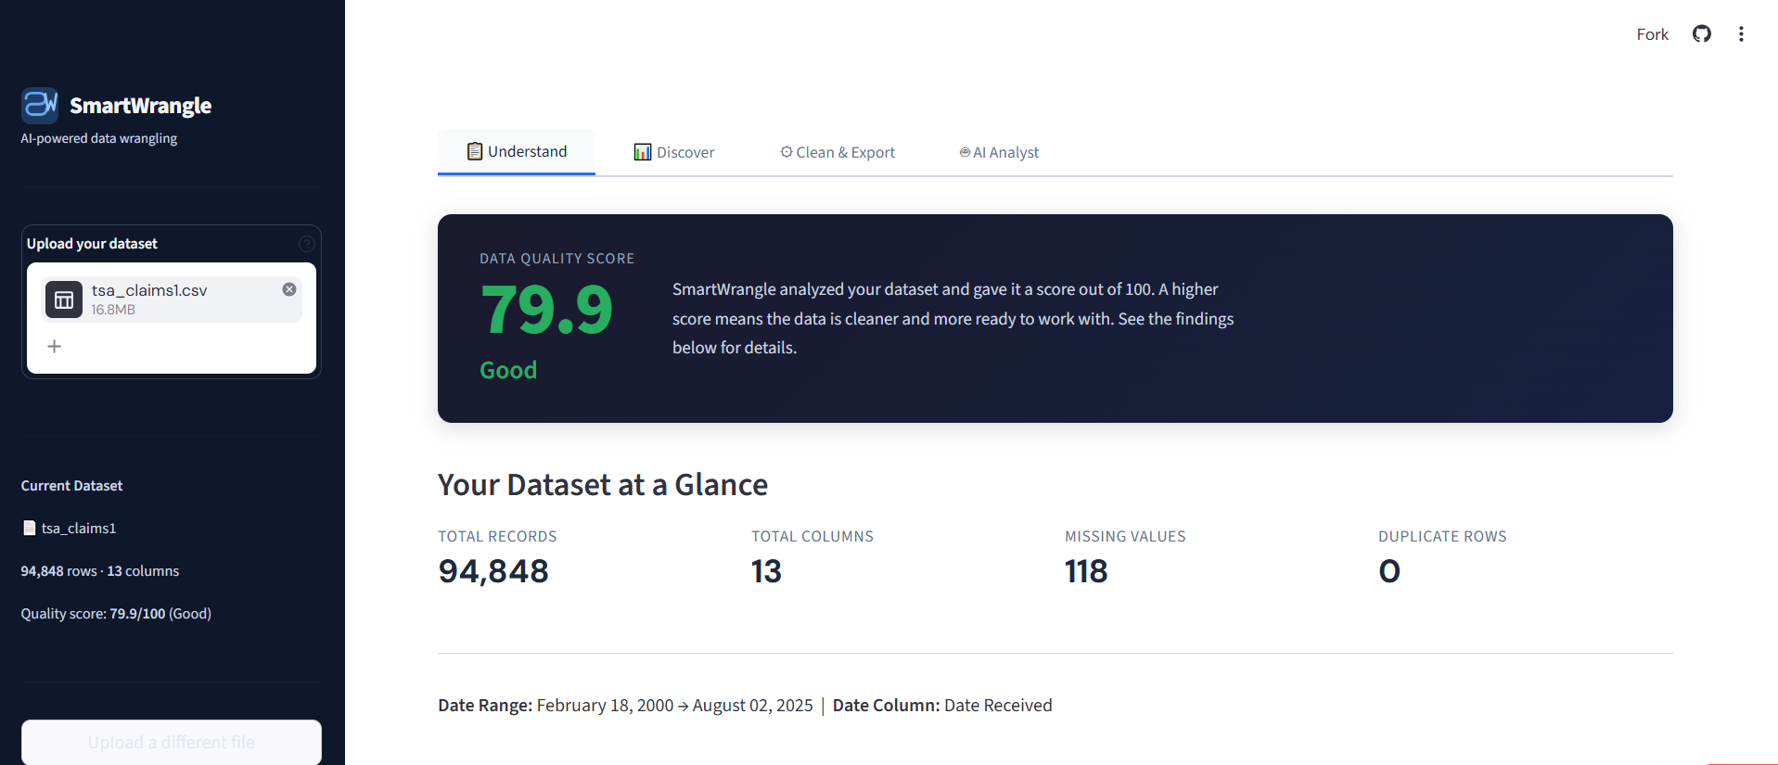Switch to the Discover tab

(x=674, y=152)
